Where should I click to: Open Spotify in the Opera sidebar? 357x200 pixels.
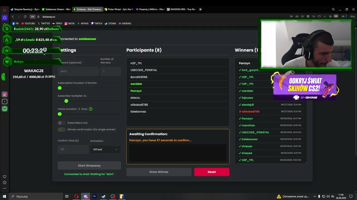[4, 109]
